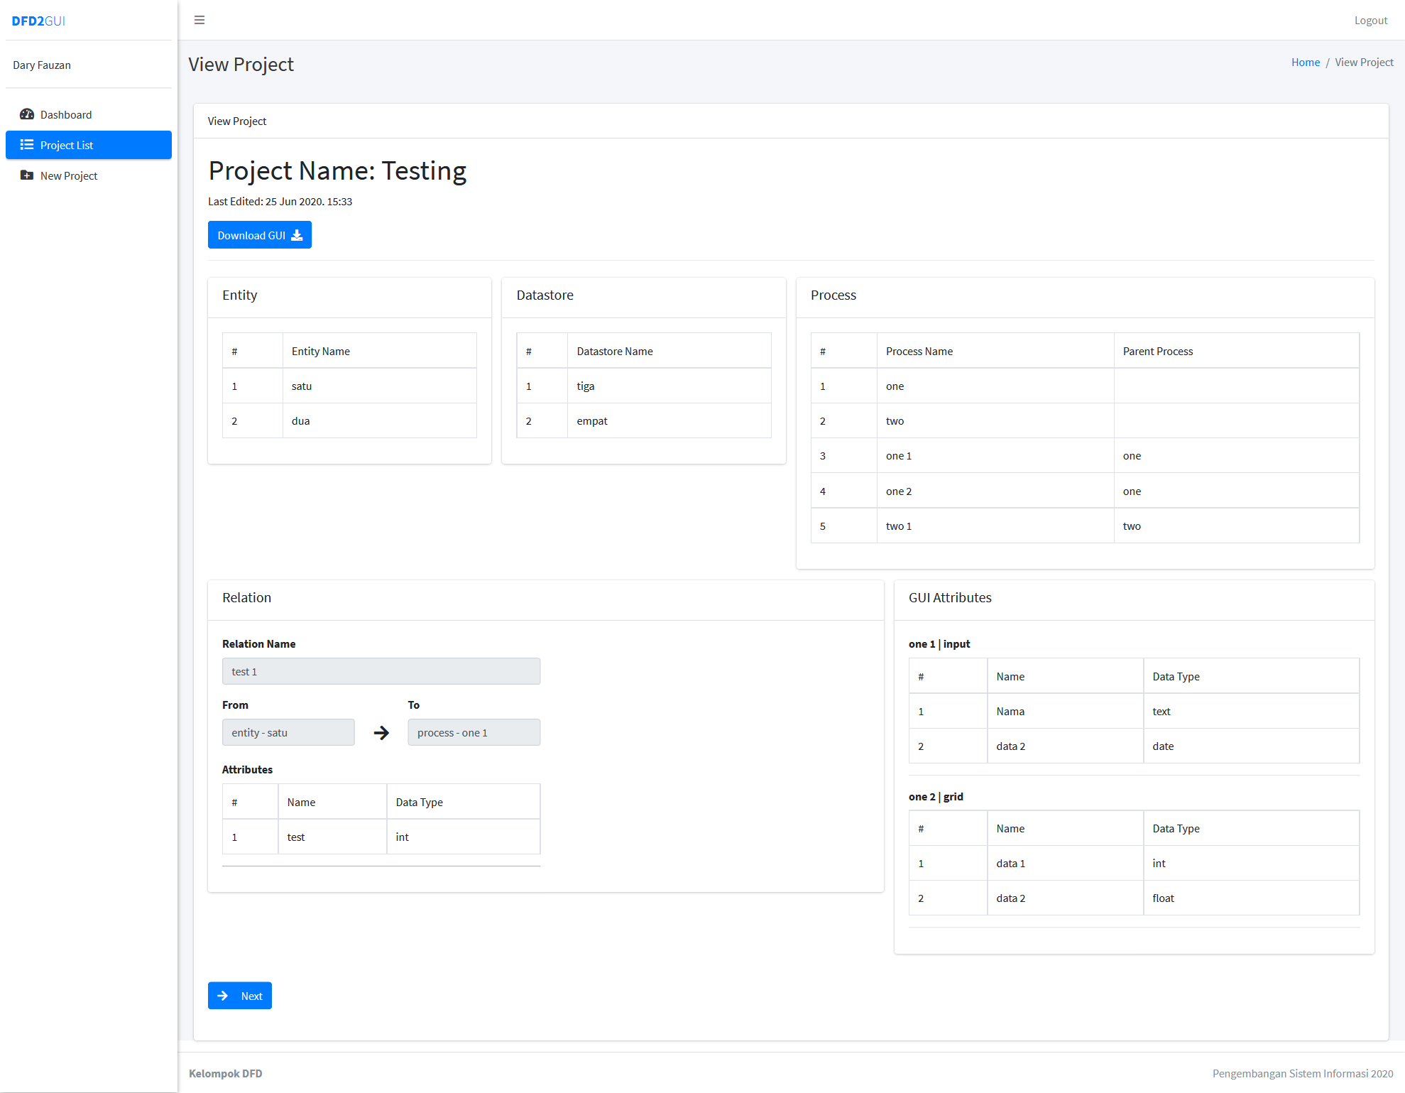Image resolution: width=1405 pixels, height=1093 pixels.
Task: Click the right arrow between From and To
Action: [381, 733]
